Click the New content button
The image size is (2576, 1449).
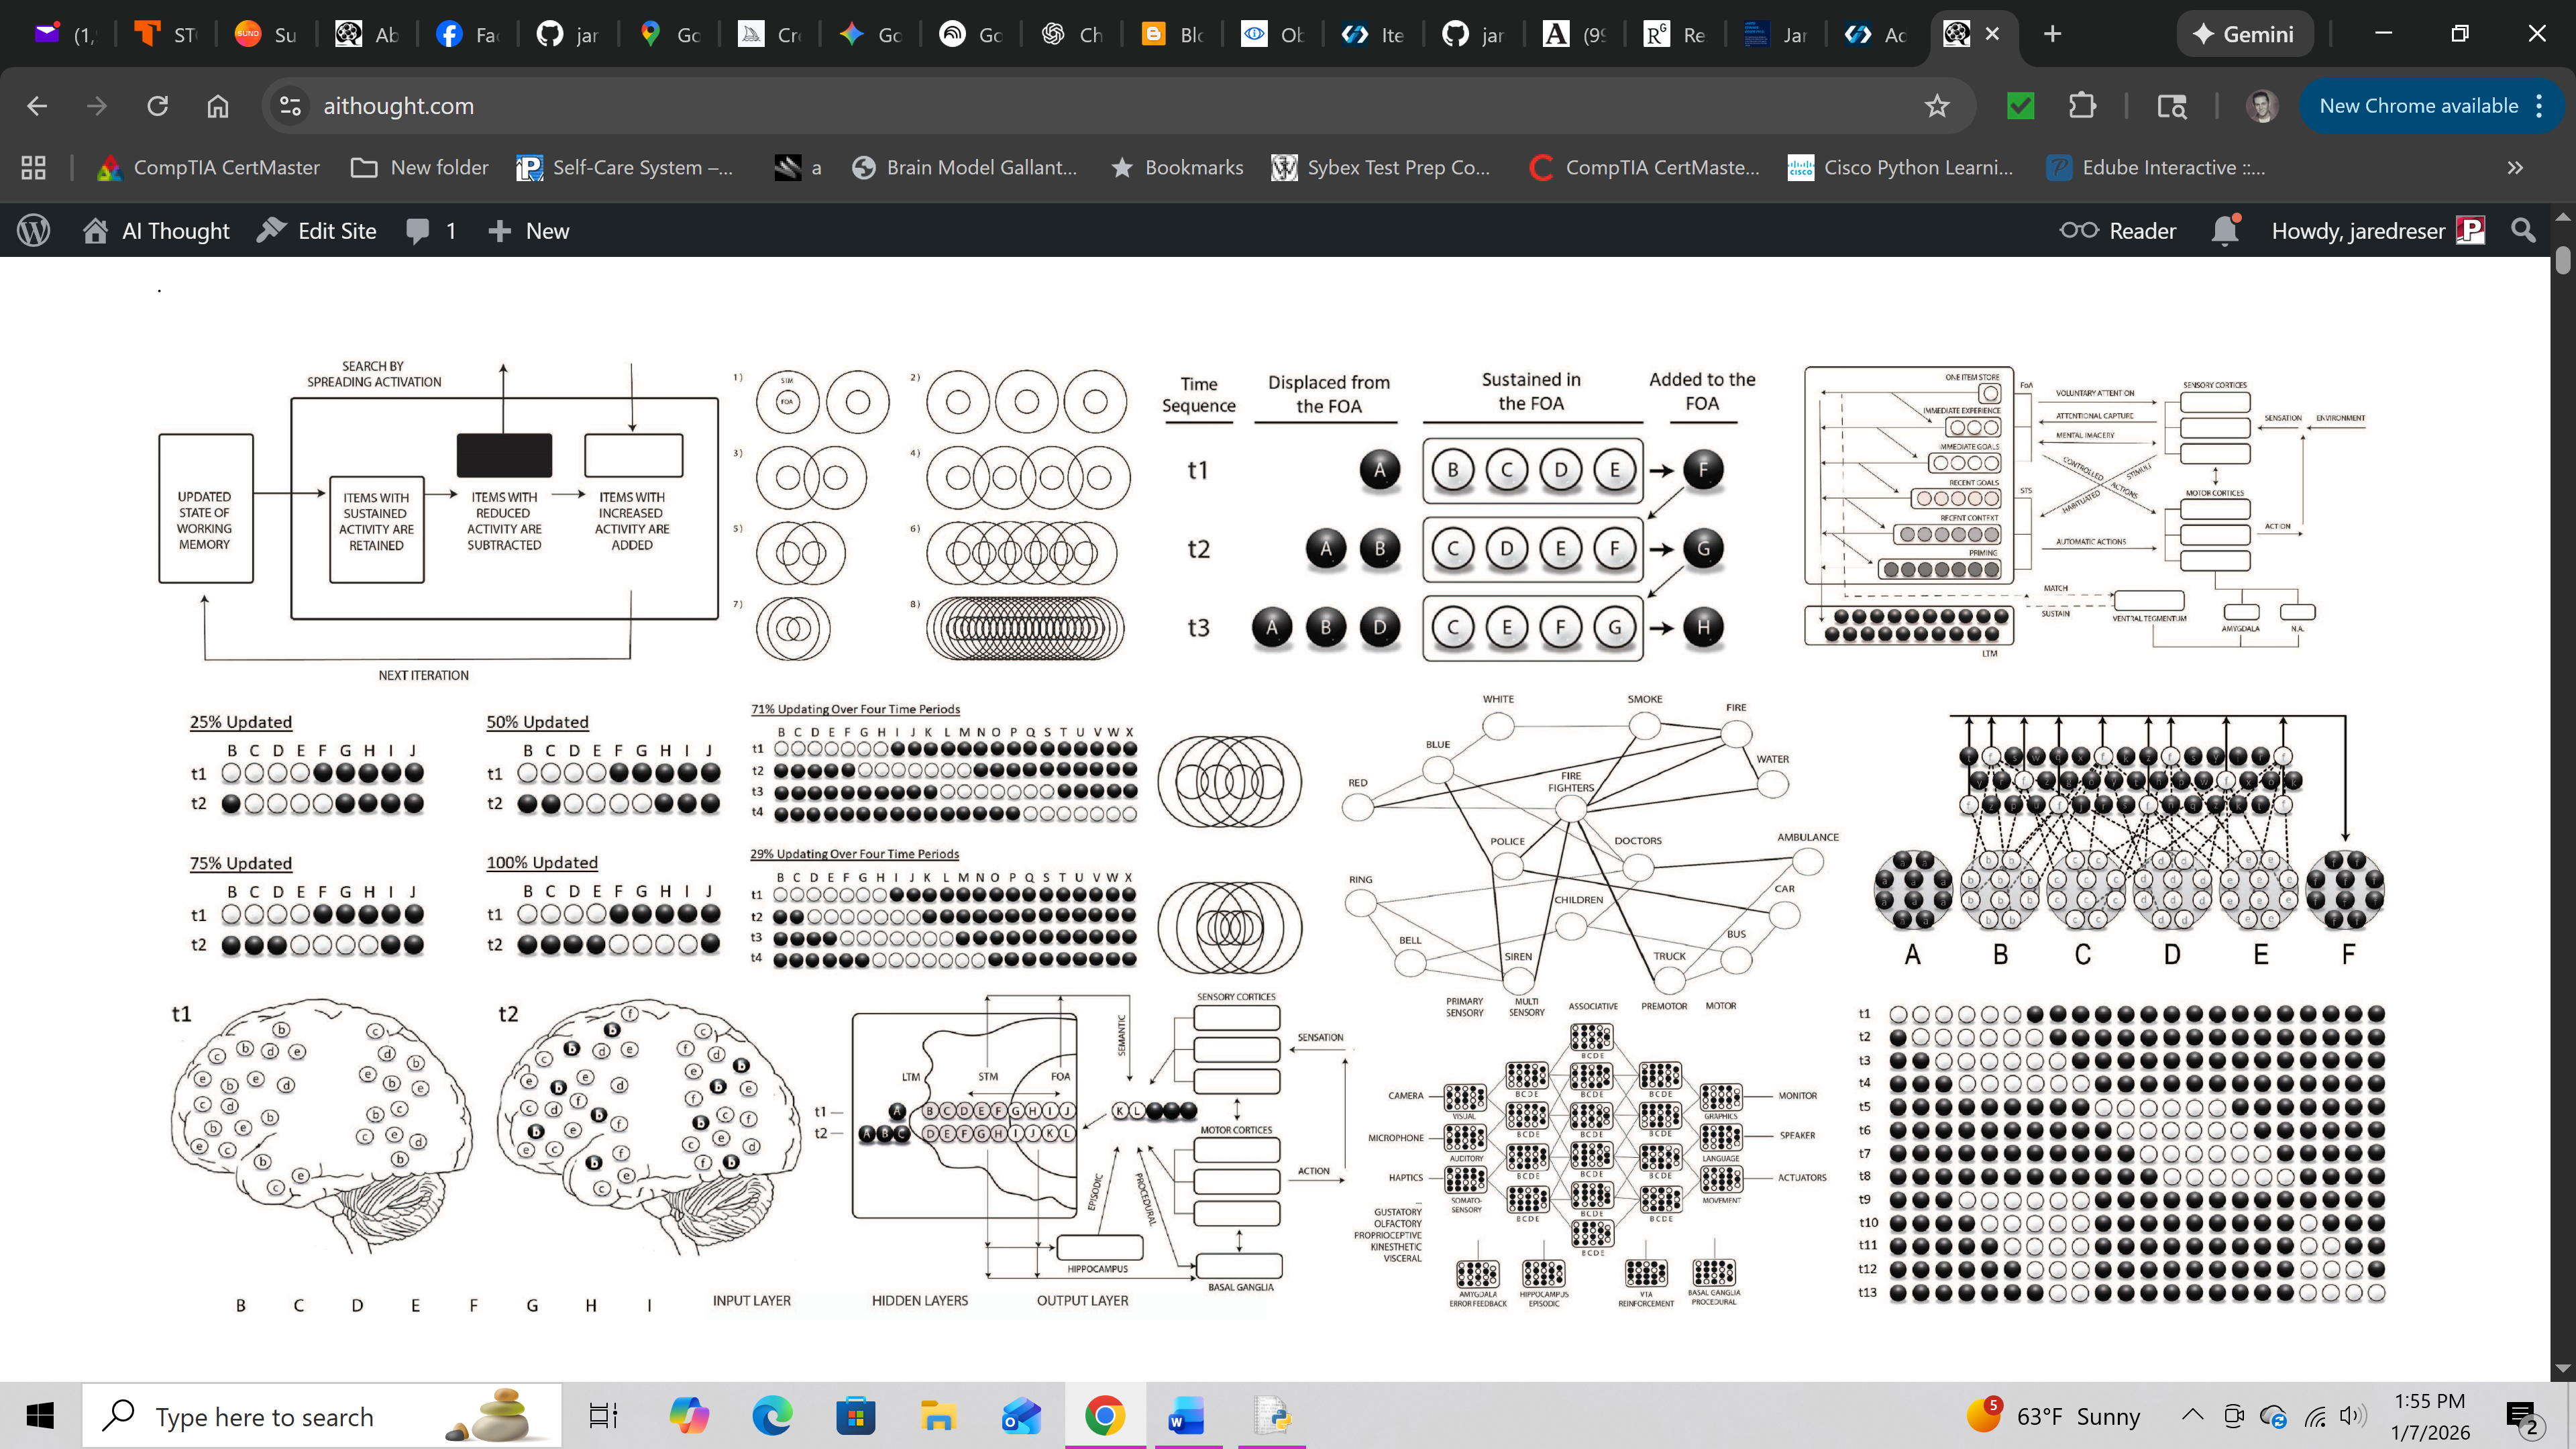(x=528, y=231)
